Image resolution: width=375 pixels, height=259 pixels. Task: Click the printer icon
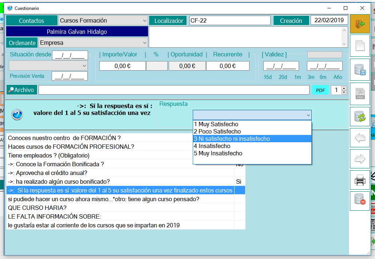[x=360, y=180]
